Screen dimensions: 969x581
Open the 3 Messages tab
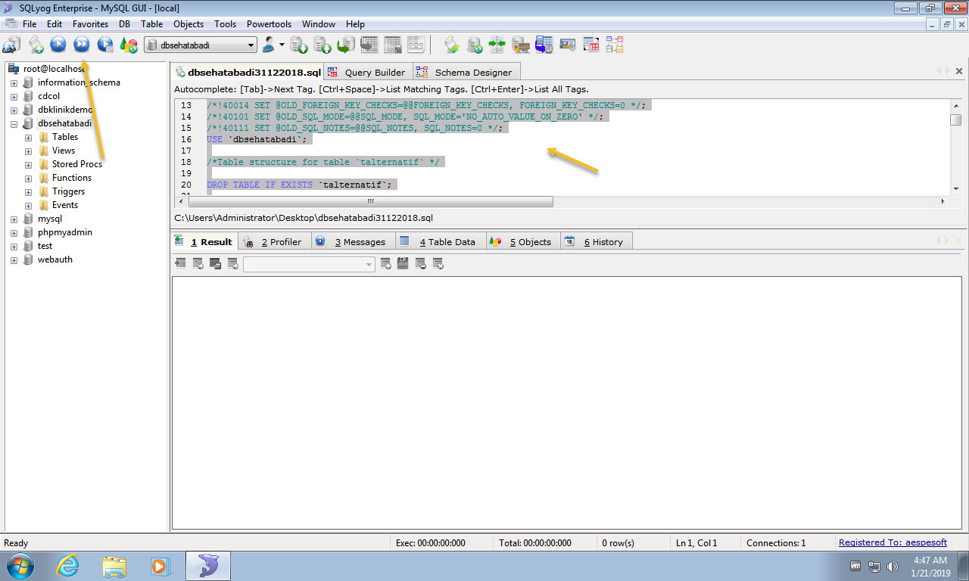coord(352,241)
